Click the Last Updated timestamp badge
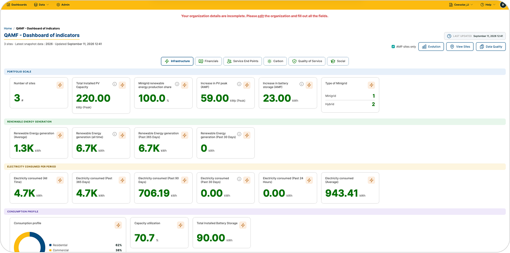510x253 pixels. point(475,36)
